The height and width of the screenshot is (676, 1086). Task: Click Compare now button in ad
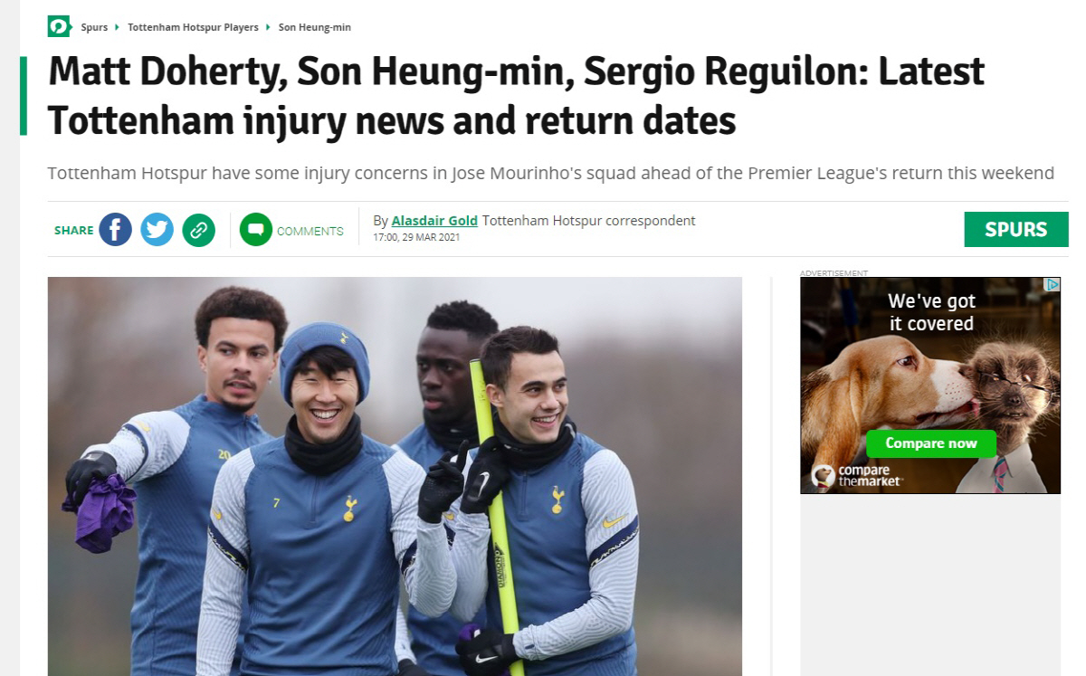(x=931, y=443)
